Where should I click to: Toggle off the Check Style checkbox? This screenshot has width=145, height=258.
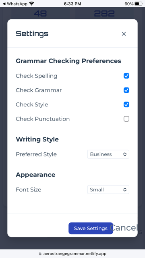pyautogui.click(x=126, y=104)
